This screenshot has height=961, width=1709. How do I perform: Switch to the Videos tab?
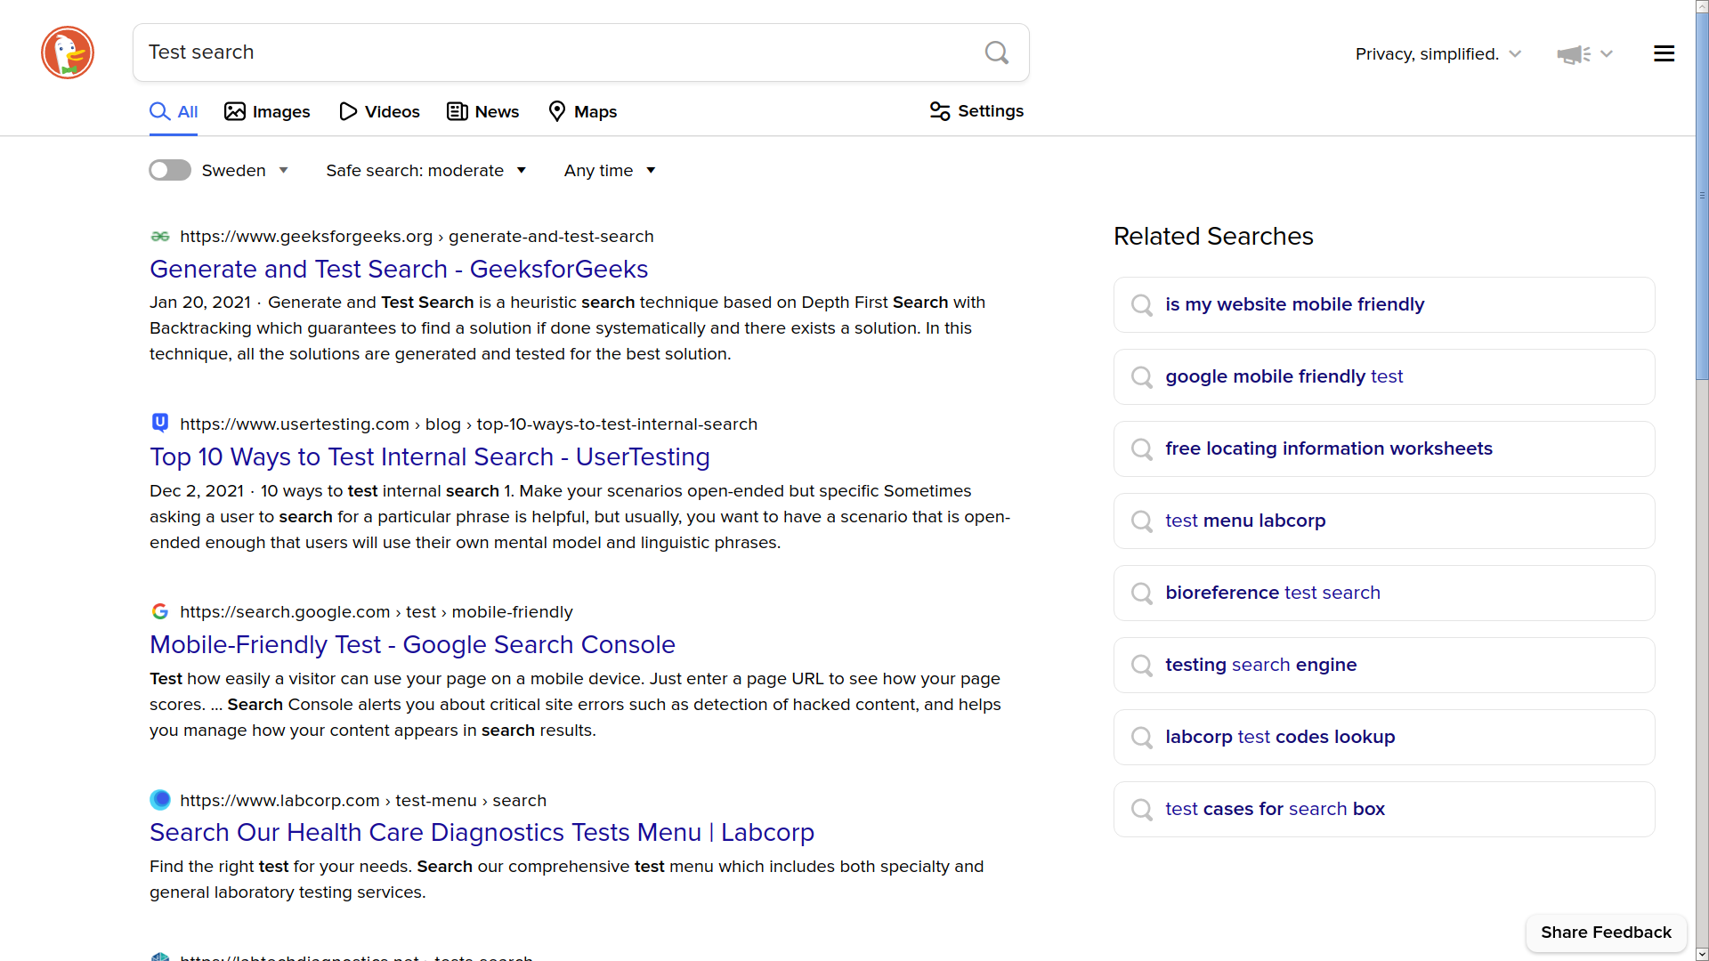[379, 111]
